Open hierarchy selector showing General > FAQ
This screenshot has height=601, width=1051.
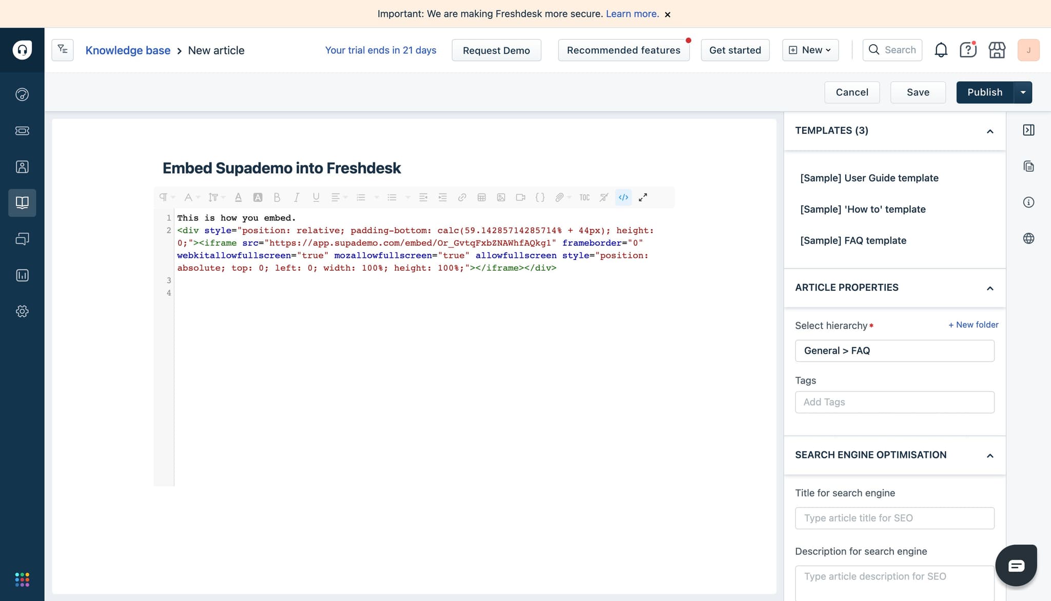click(x=894, y=350)
